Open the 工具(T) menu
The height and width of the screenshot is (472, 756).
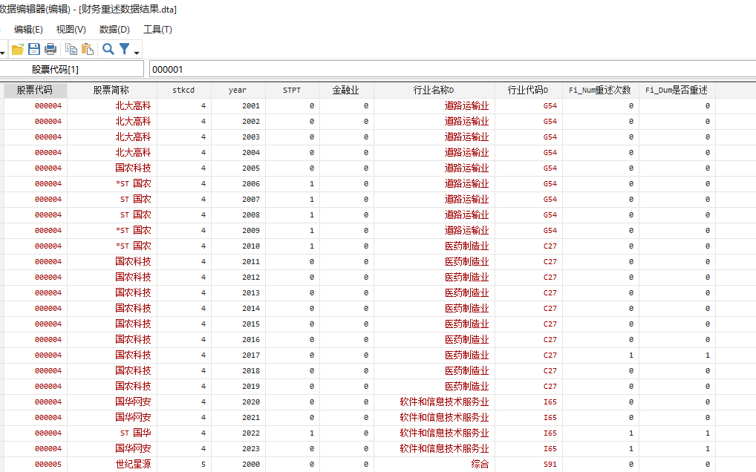click(x=157, y=30)
